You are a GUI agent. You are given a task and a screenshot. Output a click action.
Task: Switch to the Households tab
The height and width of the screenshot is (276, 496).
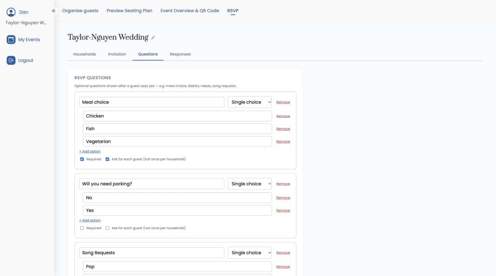84,54
